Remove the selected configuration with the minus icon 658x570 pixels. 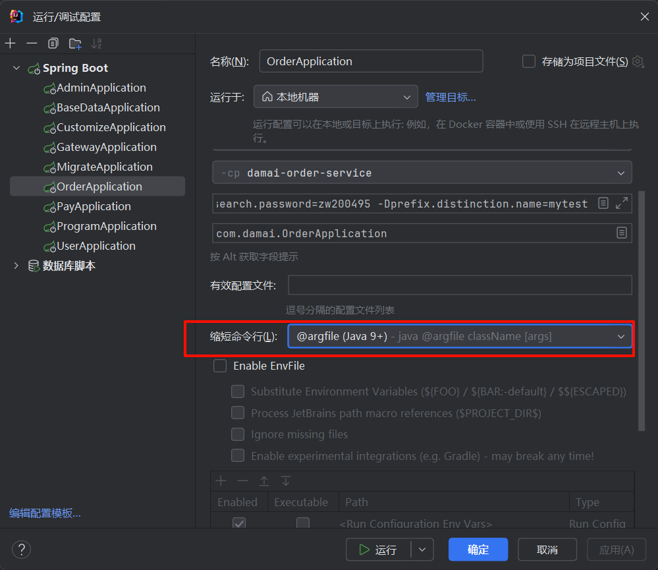[x=32, y=43]
